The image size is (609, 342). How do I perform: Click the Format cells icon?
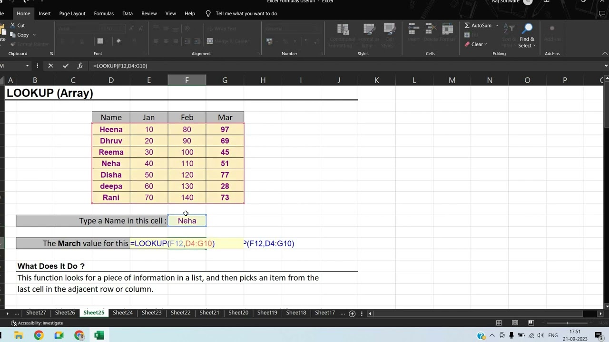point(447,32)
